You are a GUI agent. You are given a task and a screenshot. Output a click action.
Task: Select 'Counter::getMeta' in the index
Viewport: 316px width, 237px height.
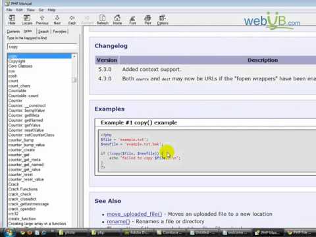[24, 115]
